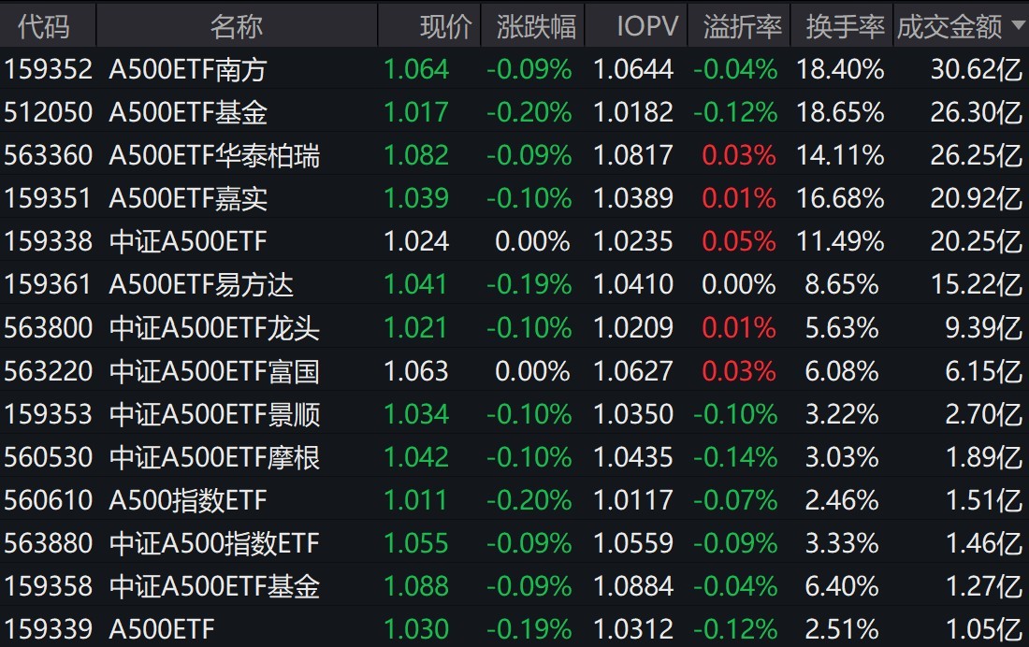Select code 512050

48,112
